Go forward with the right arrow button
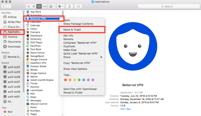Viewport: 201px width, 116px height. coord(9,6)
